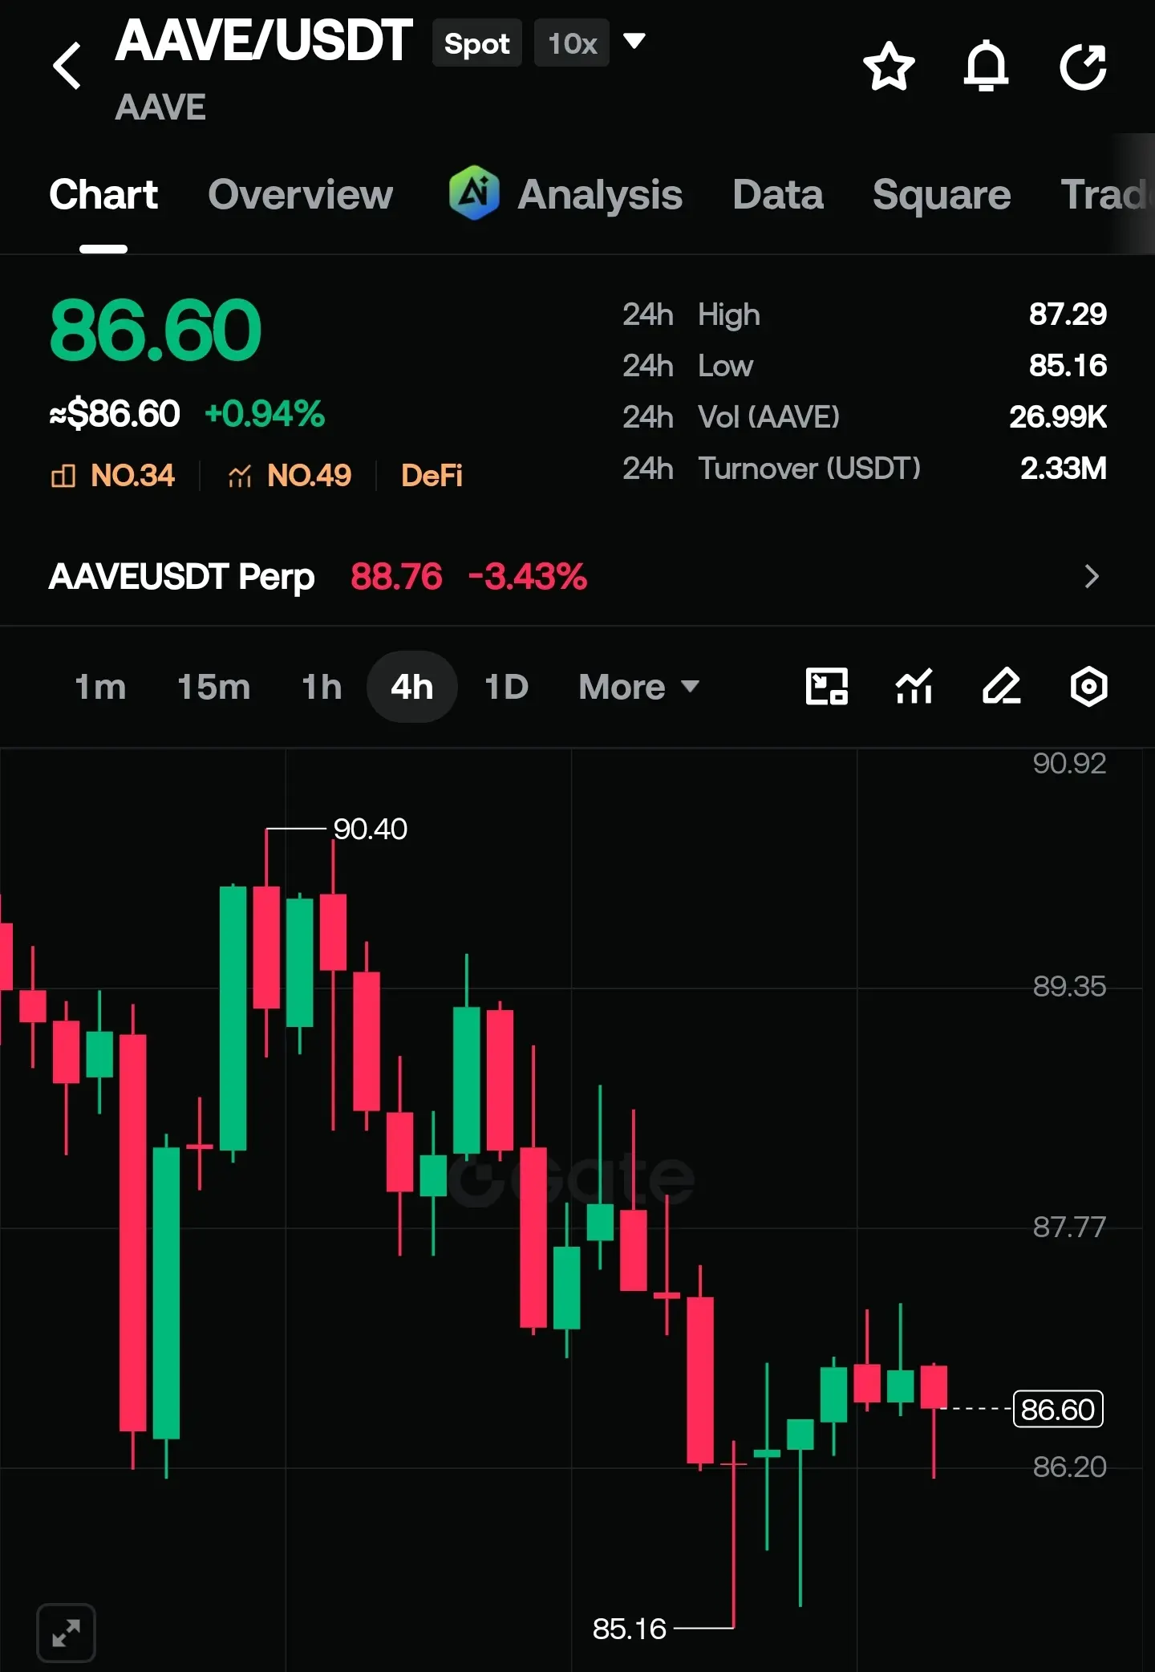The height and width of the screenshot is (1672, 1155).
Task: Select the 4h timeframe
Action: (x=412, y=687)
